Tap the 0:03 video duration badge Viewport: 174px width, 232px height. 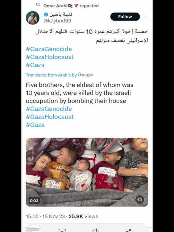point(34,200)
